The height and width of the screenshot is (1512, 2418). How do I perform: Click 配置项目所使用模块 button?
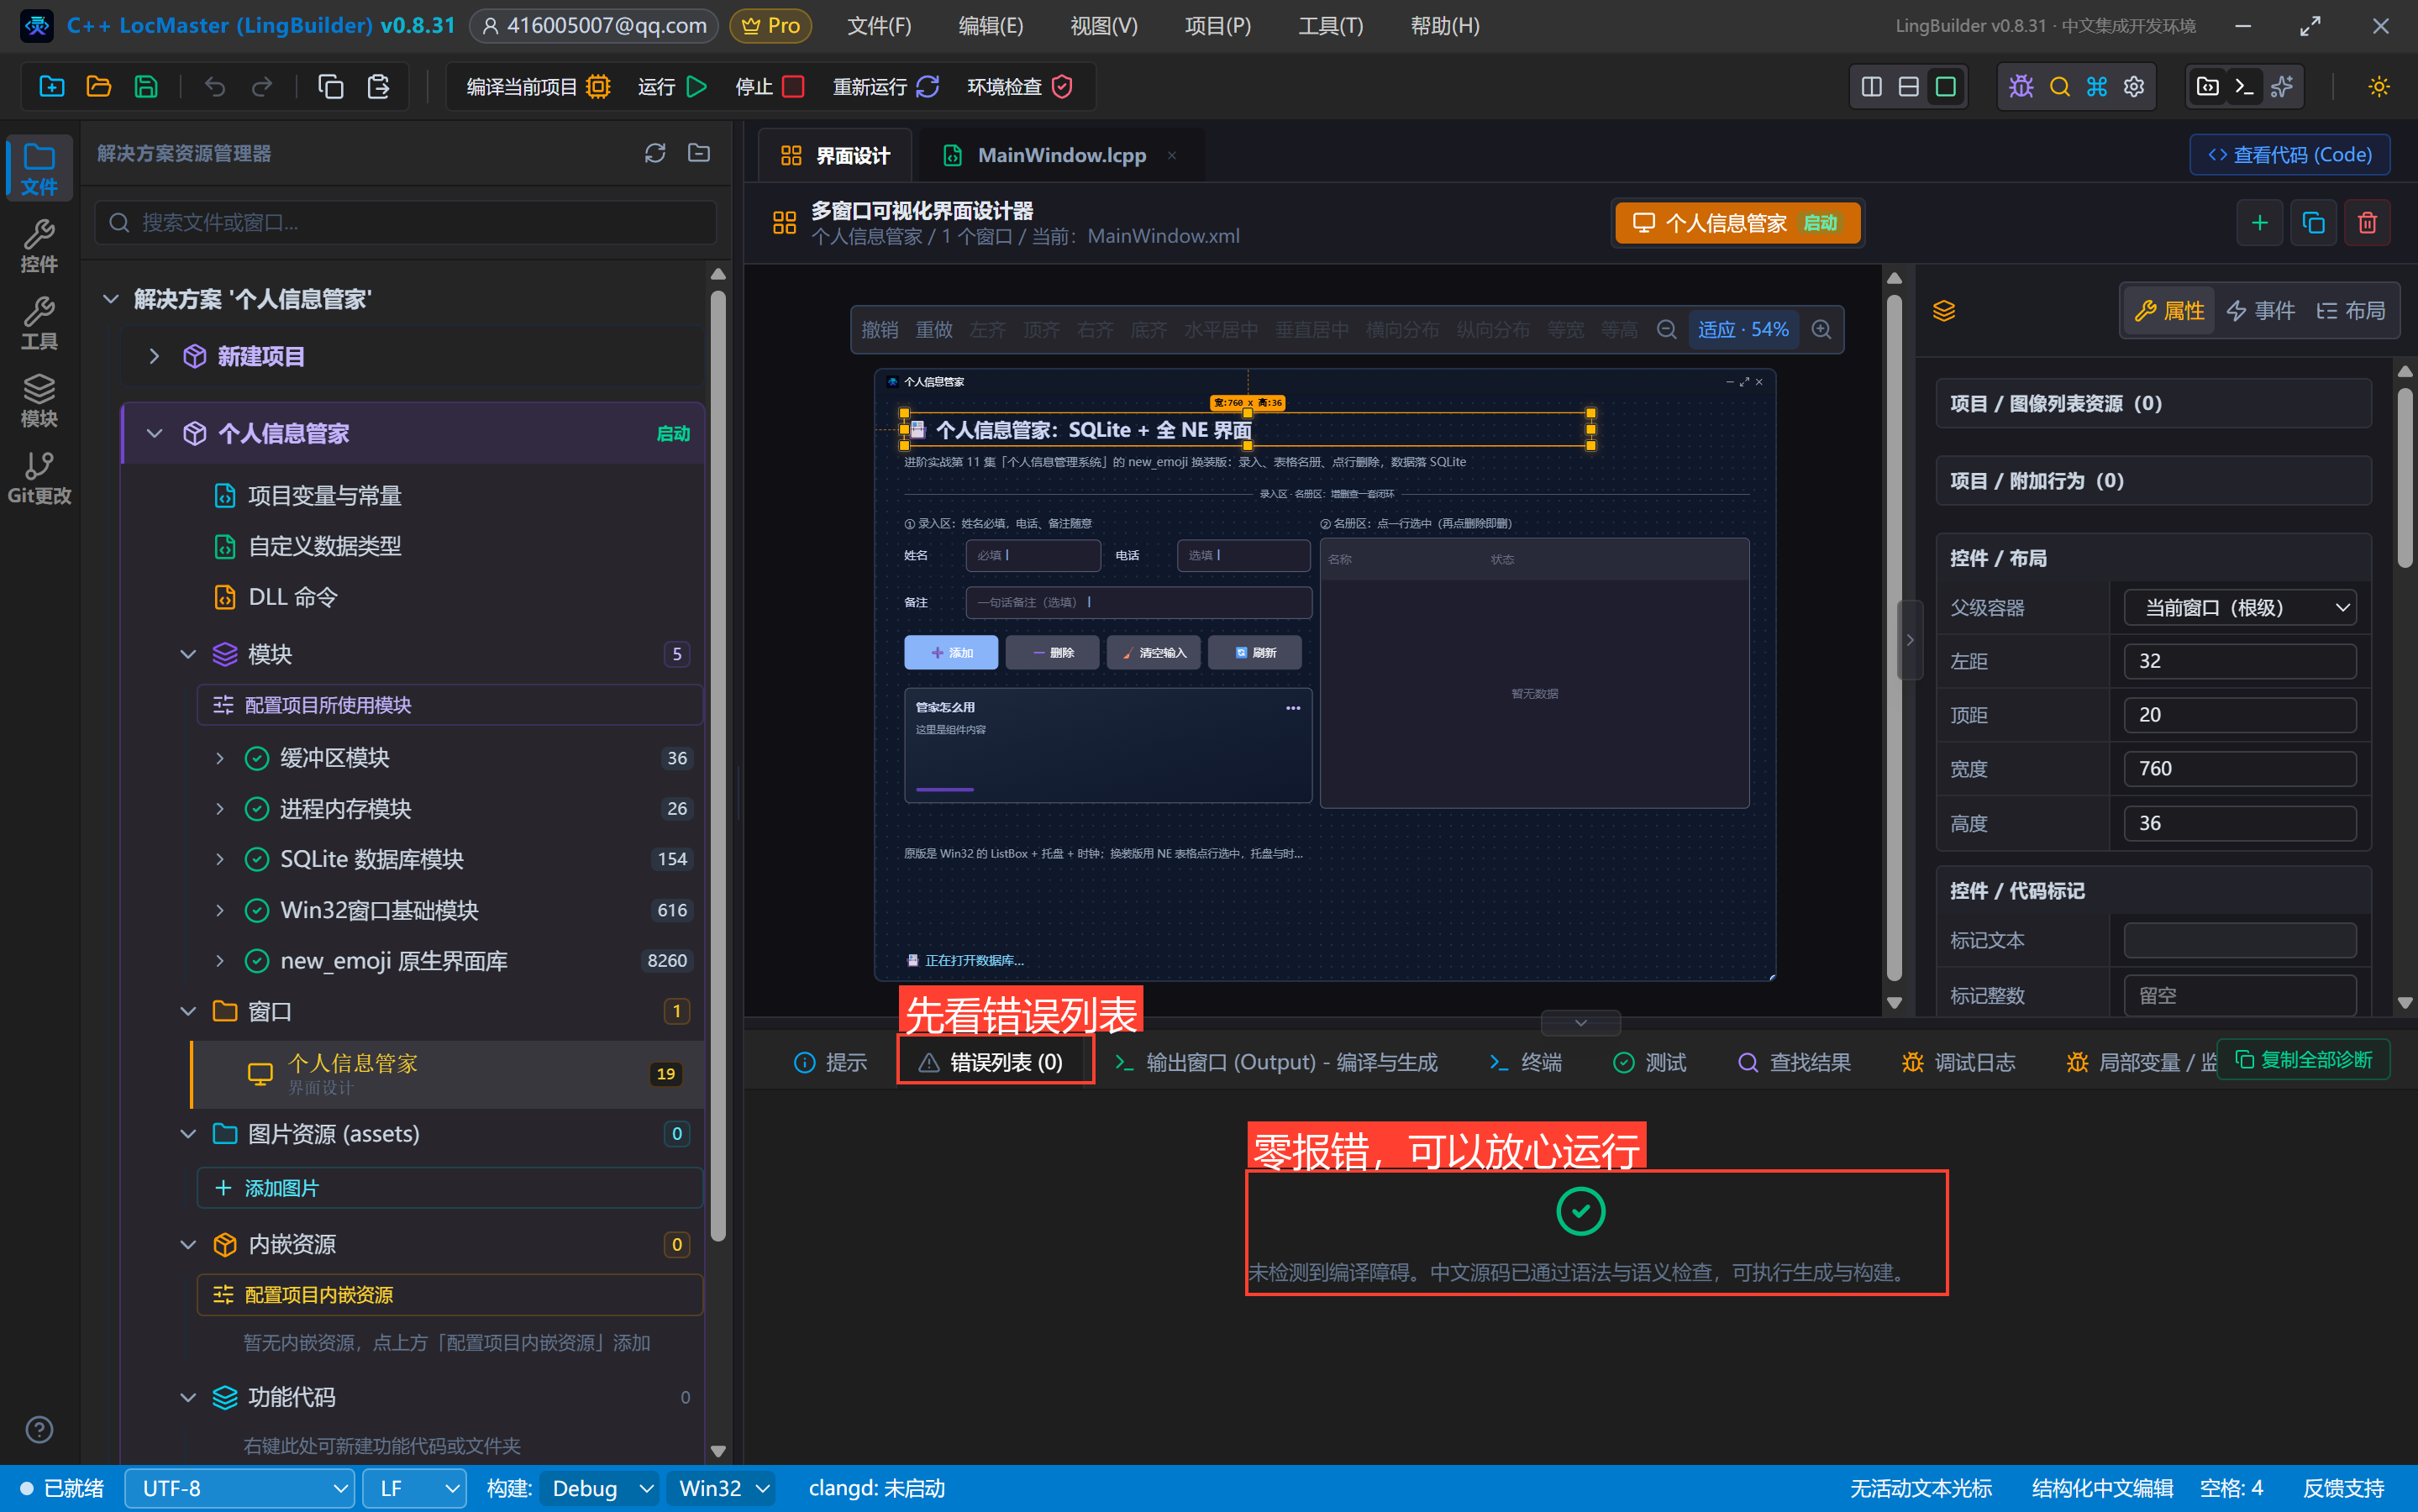tap(450, 705)
